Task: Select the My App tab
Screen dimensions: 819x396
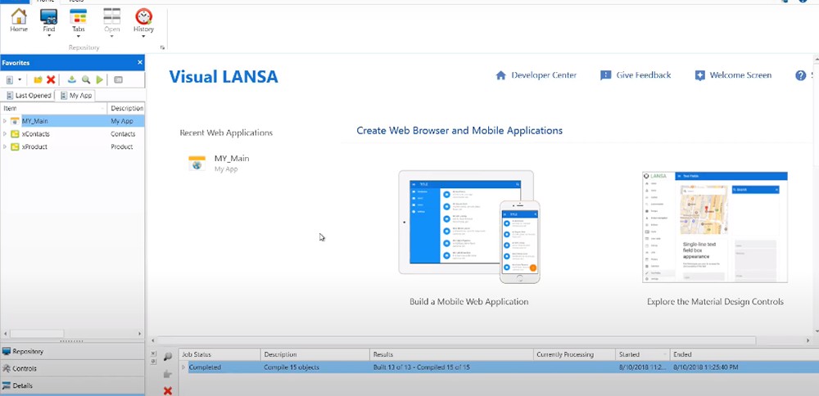Action: pos(75,96)
